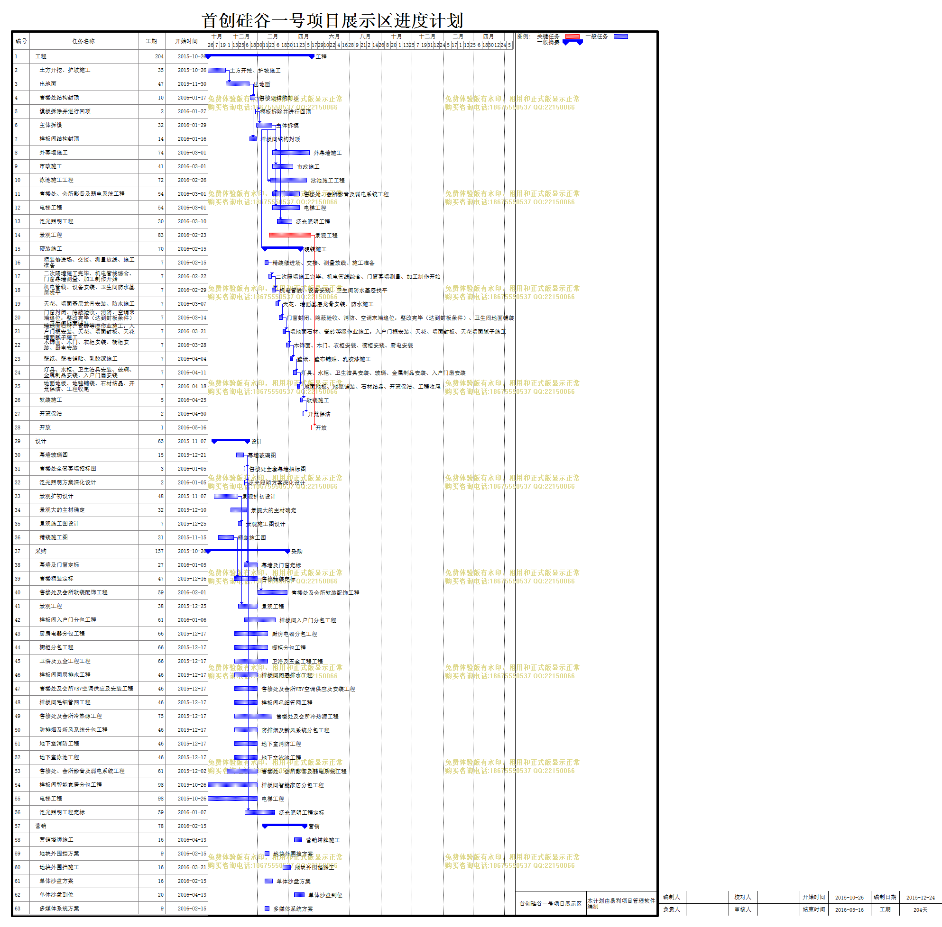Select task name 设计 in row 29
Viewport: 942px width, 927px height.
(40, 441)
